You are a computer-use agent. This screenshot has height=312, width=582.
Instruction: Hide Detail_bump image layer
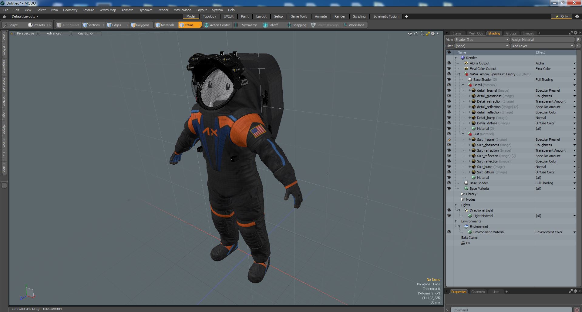[x=449, y=118]
